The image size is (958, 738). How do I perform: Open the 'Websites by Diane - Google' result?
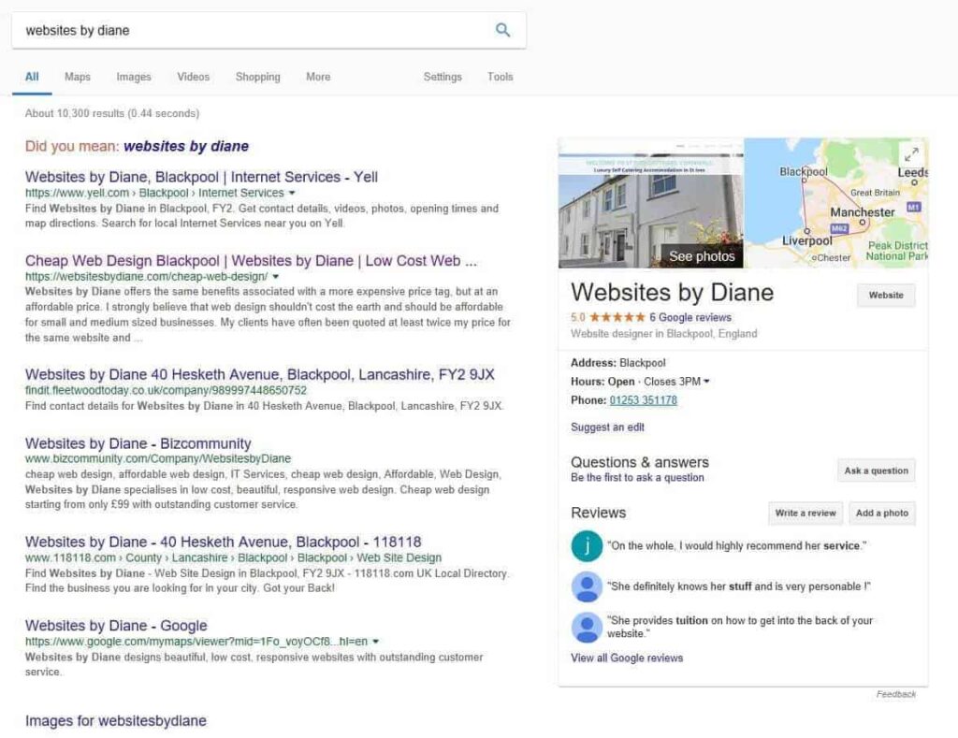(x=116, y=626)
